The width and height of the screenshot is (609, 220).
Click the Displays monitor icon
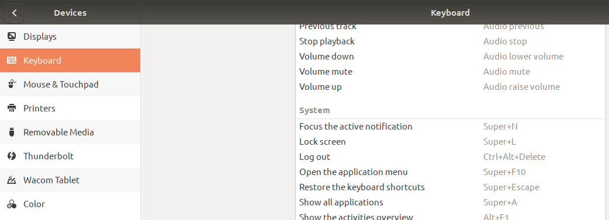tap(12, 37)
